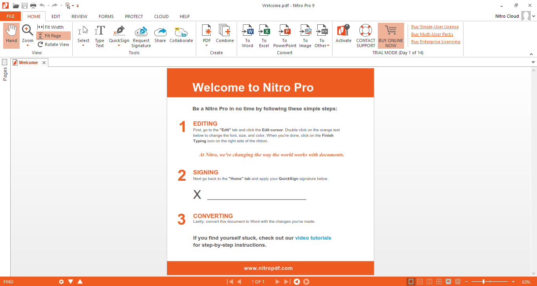Close the Welcome document tab
This screenshot has width=537, height=286.
[44, 62]
